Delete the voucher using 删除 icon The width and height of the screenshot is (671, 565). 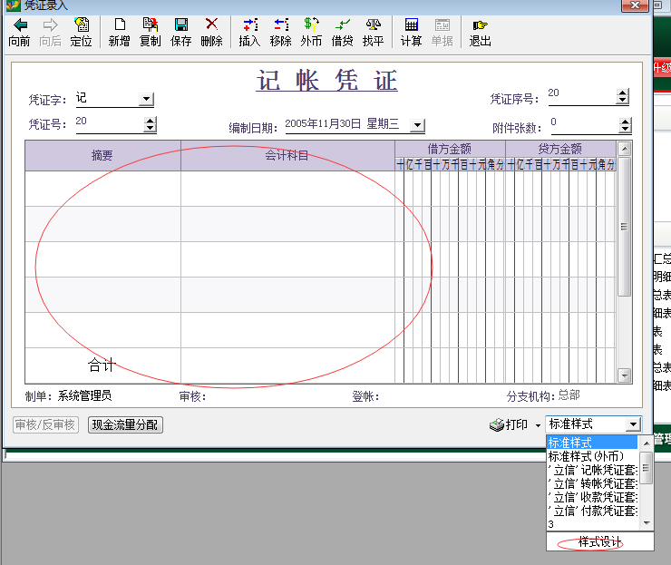(211, 25)
